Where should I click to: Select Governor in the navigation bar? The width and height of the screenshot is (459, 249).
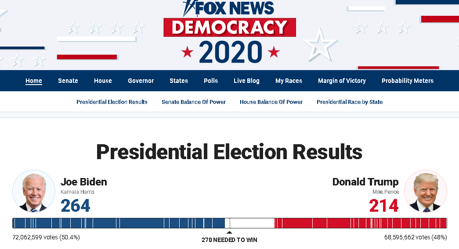pyautogui.click(x=141, y=81)
